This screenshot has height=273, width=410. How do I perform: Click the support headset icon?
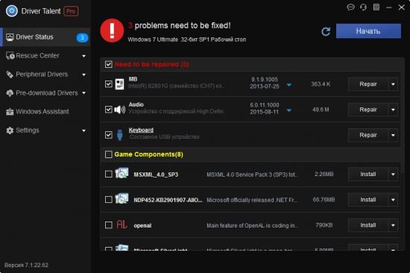pos(363,7)
